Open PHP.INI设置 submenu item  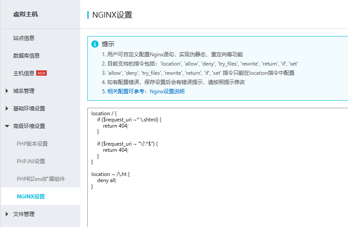pyautogui.click(x=31, y=161)
